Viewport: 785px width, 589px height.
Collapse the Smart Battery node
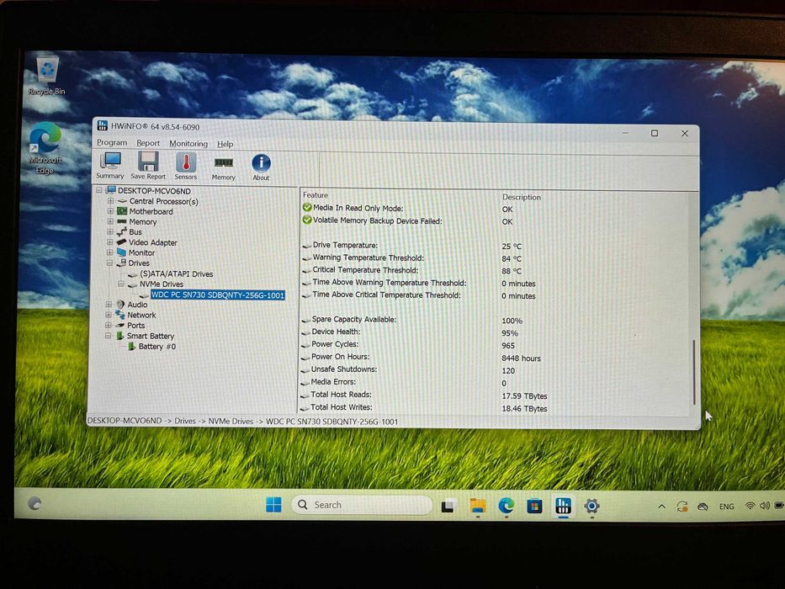point(109,336)
